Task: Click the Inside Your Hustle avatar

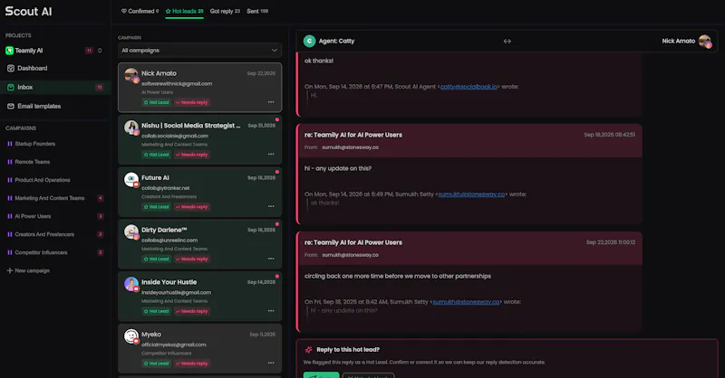Action: 131,284
